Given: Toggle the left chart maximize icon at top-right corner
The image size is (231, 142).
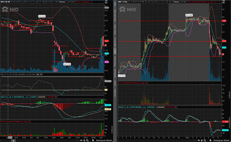Looking at the screenshot, I should tap(106, 2).
